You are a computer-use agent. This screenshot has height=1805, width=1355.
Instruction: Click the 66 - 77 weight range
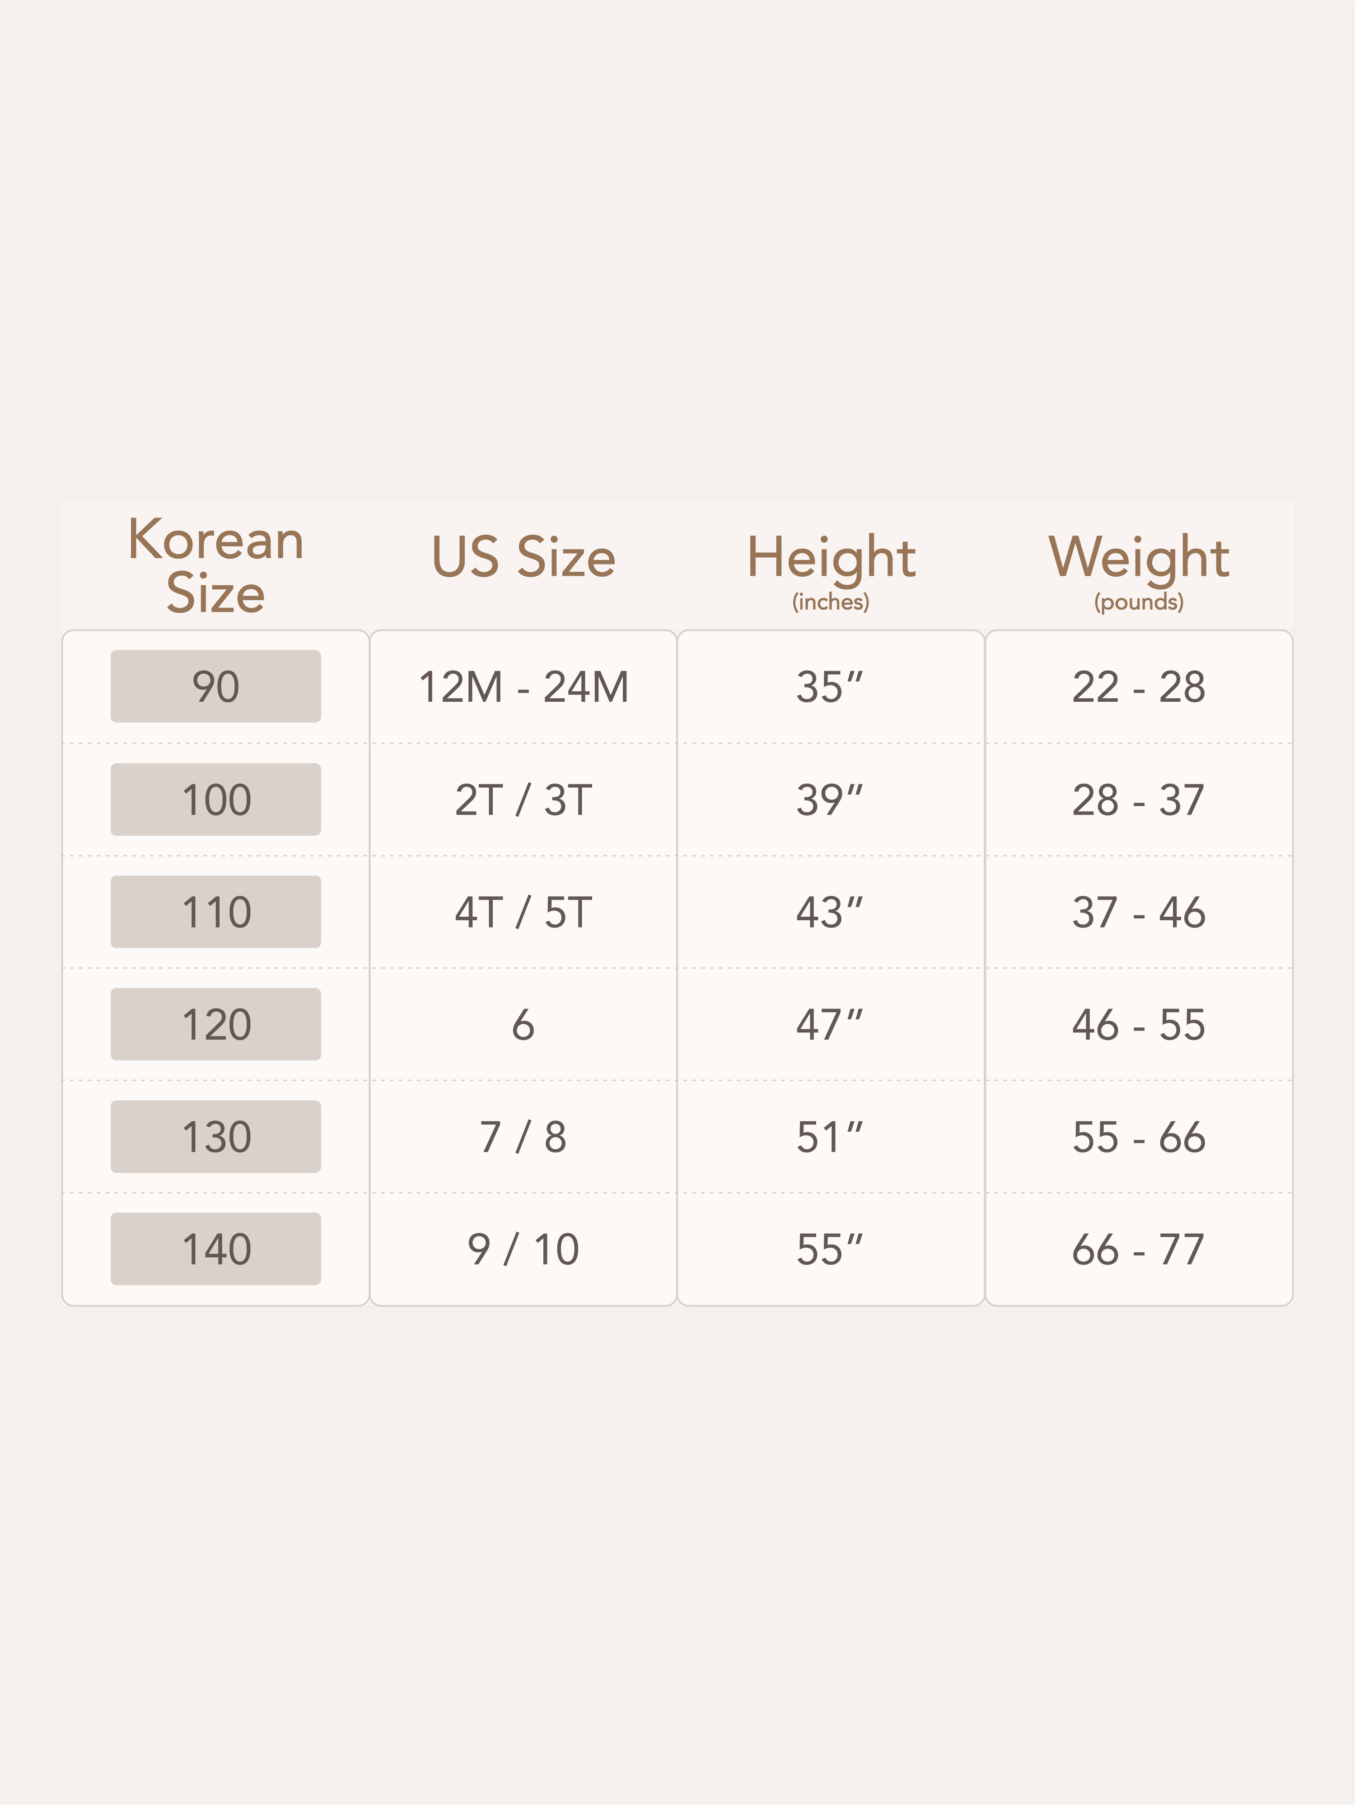(1139, 1249)
